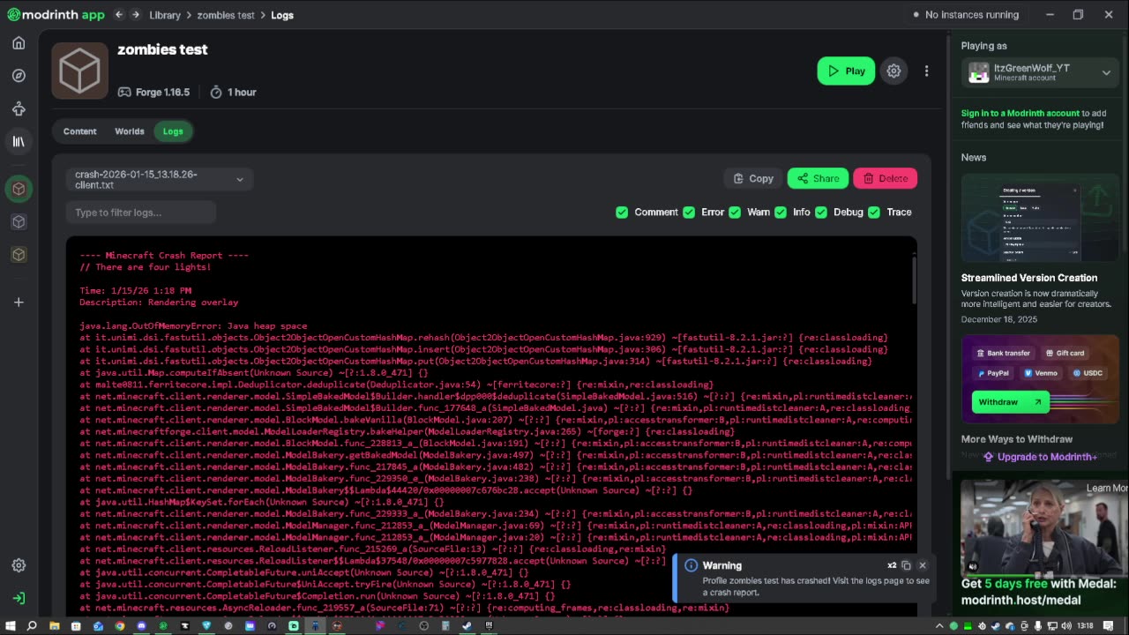Toggle the Debug log filter checkbox
Viewport: 1129px width, 635px height.
pos(821,213)
